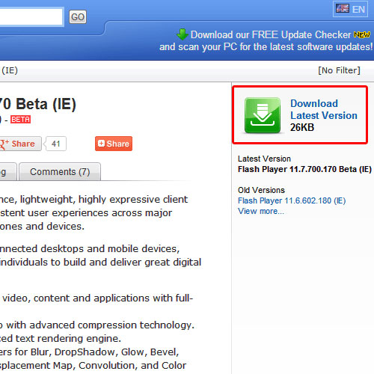The width and height of the screenshot is (374, 374).
Task: Open Flash Player 11.6.602.180 (IE) link
Action: point(292,200)
